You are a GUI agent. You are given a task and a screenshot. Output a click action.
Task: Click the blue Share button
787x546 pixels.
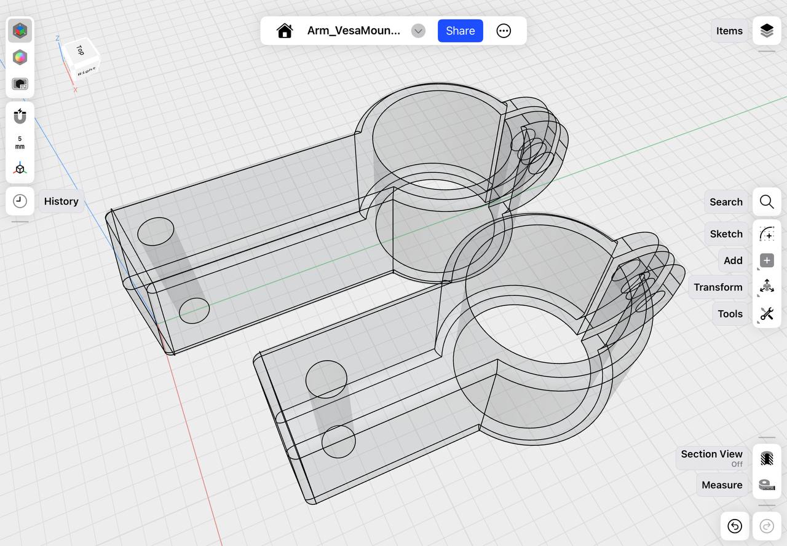coord(460,31)
